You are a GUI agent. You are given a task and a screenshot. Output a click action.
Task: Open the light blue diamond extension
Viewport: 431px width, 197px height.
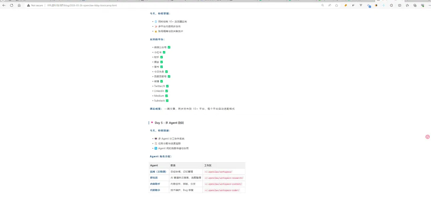[x=384, y=5]
